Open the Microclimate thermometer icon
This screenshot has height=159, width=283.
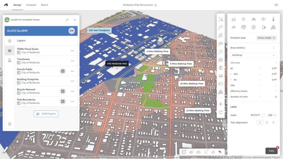273,19
